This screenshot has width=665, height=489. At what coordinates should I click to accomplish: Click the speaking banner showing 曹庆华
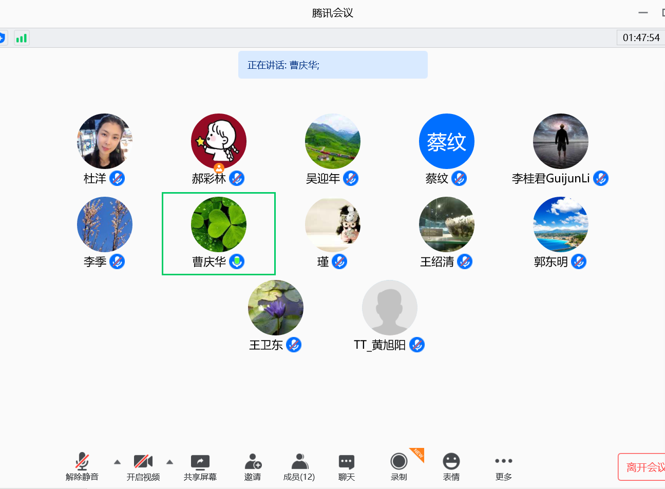point(333,65)
